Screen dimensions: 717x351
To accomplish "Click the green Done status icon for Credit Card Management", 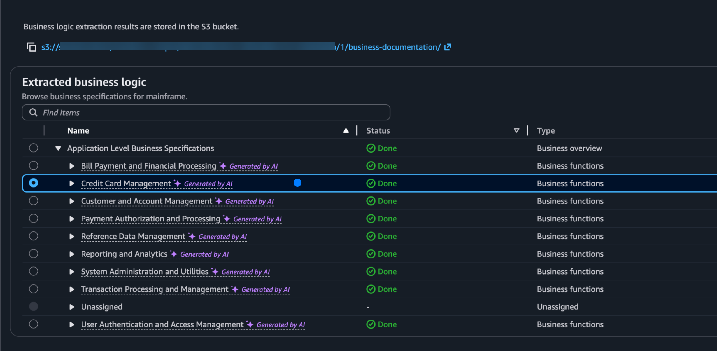I will click(370, 183).
